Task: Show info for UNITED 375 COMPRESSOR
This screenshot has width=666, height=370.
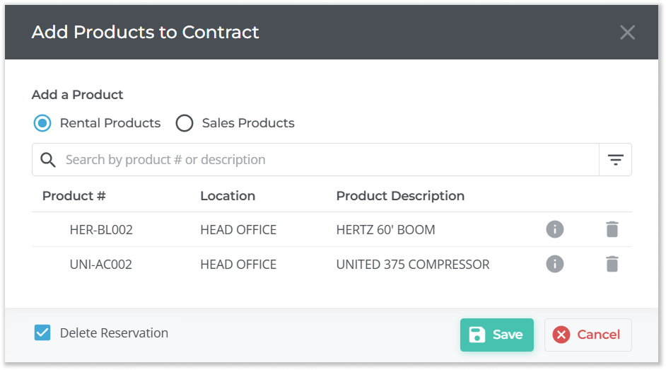Action: click(x=555, y=264)
